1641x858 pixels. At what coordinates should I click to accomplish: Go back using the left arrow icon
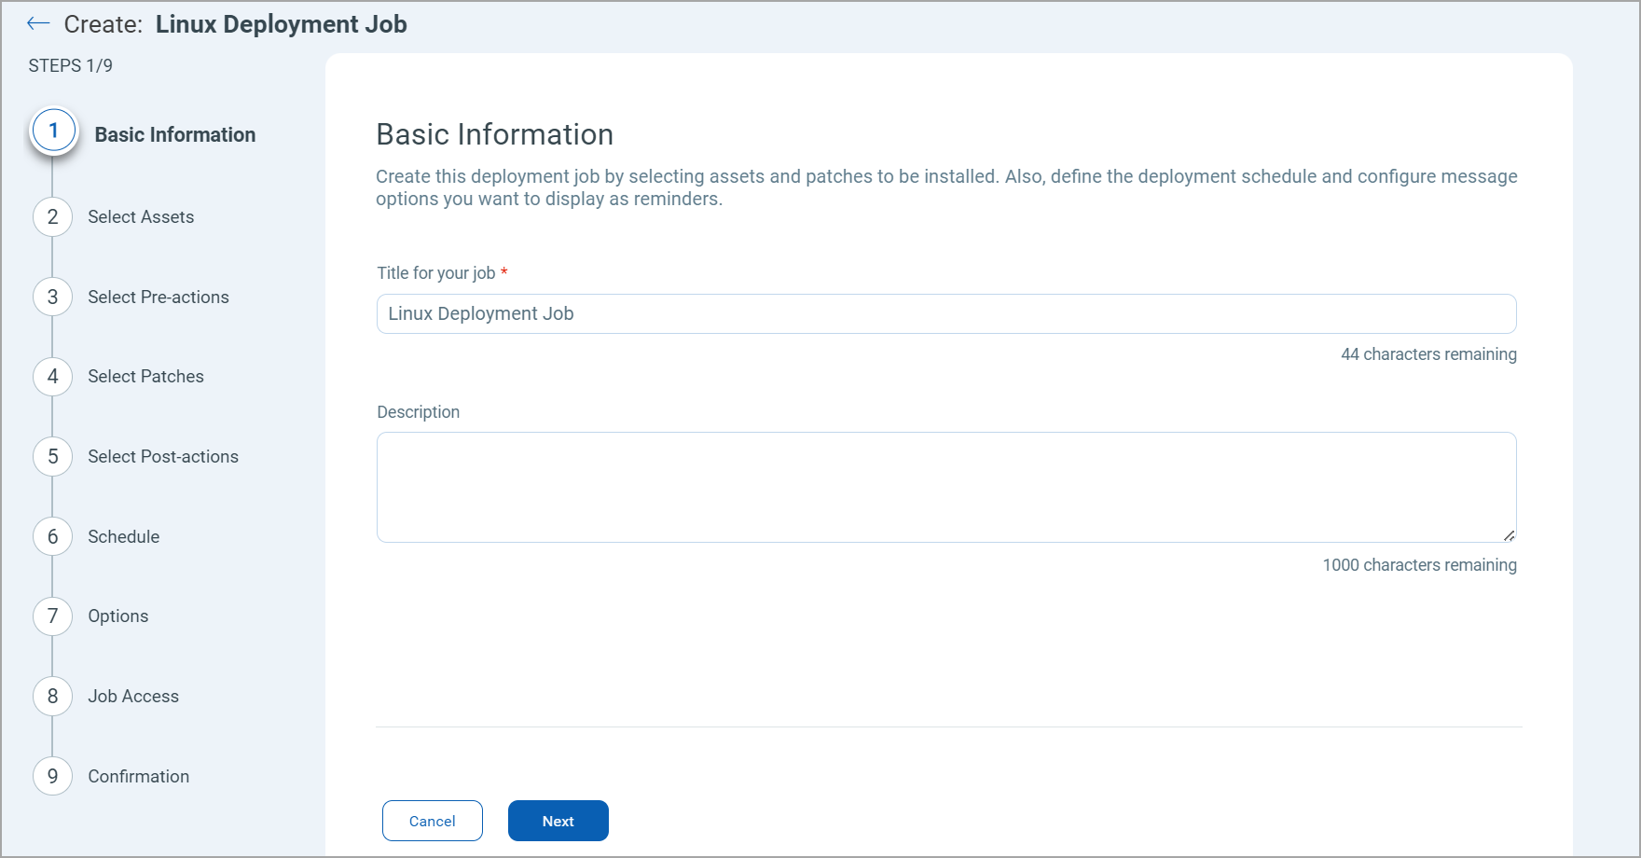[x=38, y=23]
